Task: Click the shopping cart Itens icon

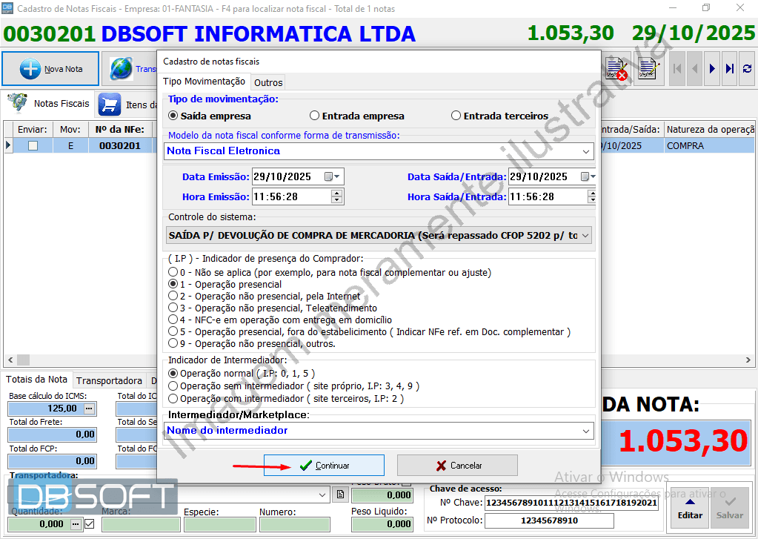Action: [x=110, y=105]
